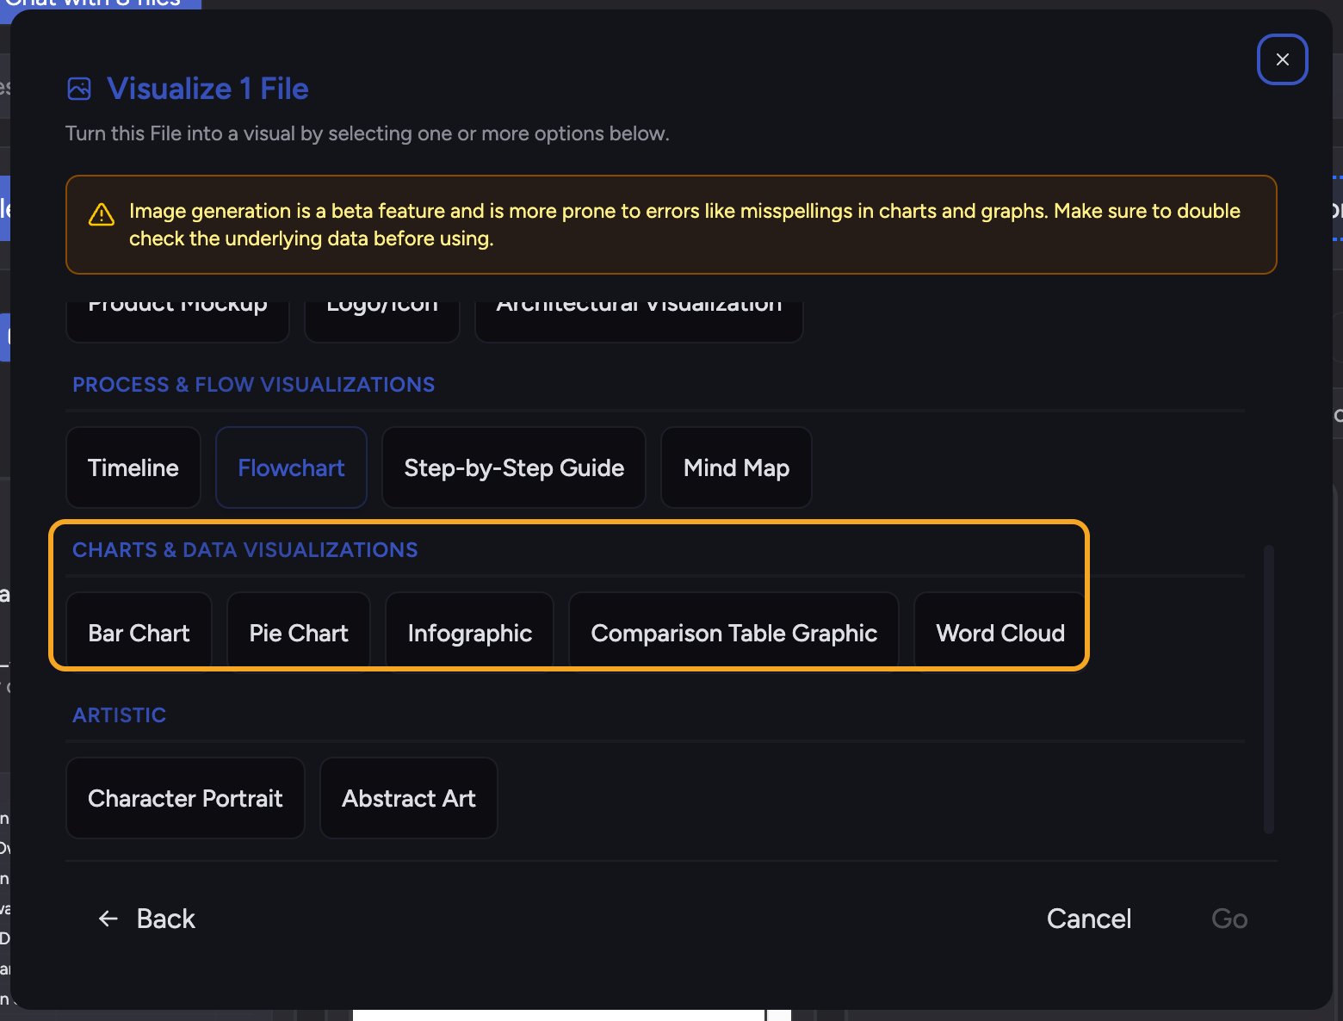Cancel the visualization dialog
Screen dimensions: 1343x1021
[x=1088, y=919]
